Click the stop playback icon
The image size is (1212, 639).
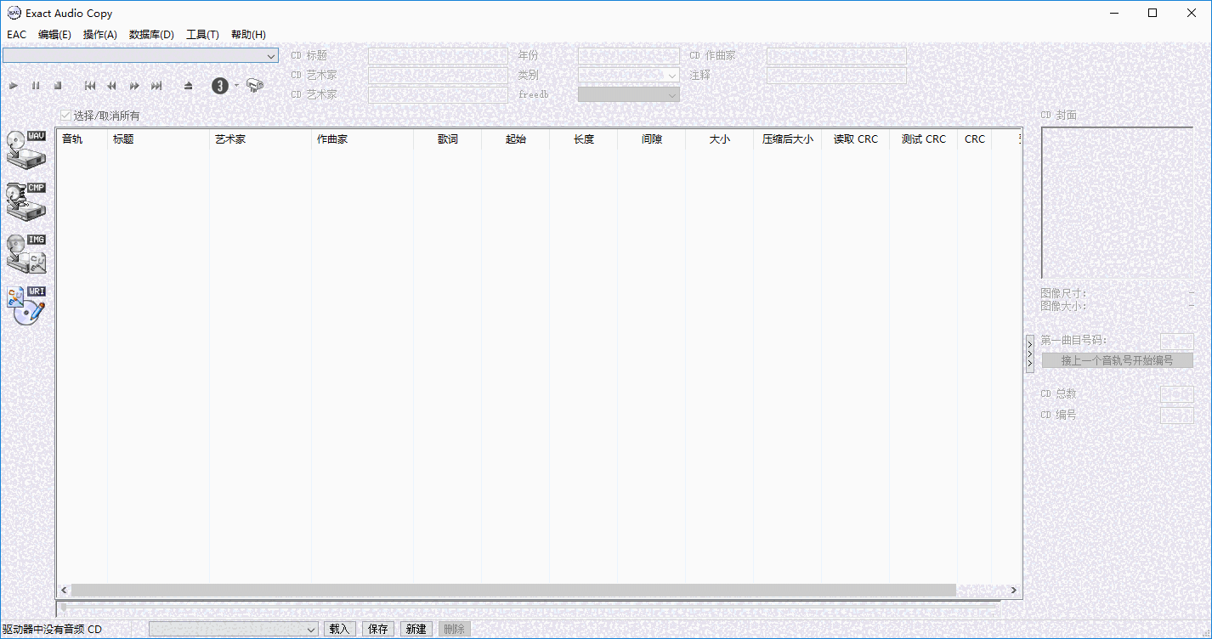[x=57, y=85]
